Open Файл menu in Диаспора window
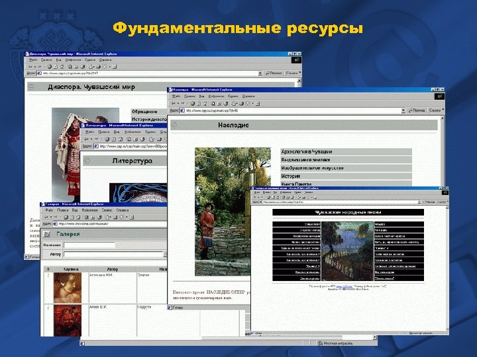This screenshot has height=357, width=477. pos(33,60)
